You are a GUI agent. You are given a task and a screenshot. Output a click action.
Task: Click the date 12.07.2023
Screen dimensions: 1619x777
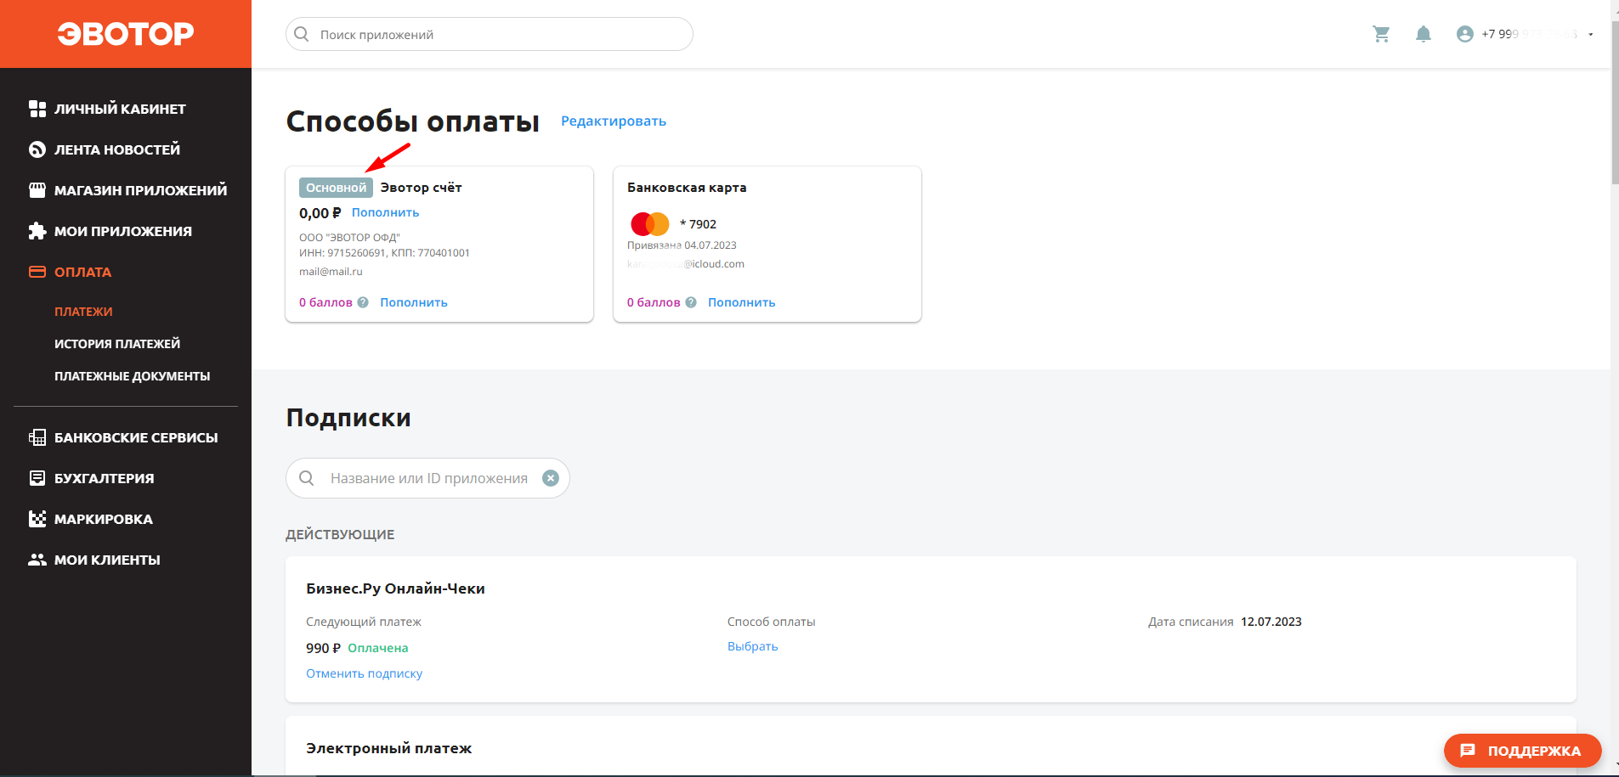tap(1271, 622)
